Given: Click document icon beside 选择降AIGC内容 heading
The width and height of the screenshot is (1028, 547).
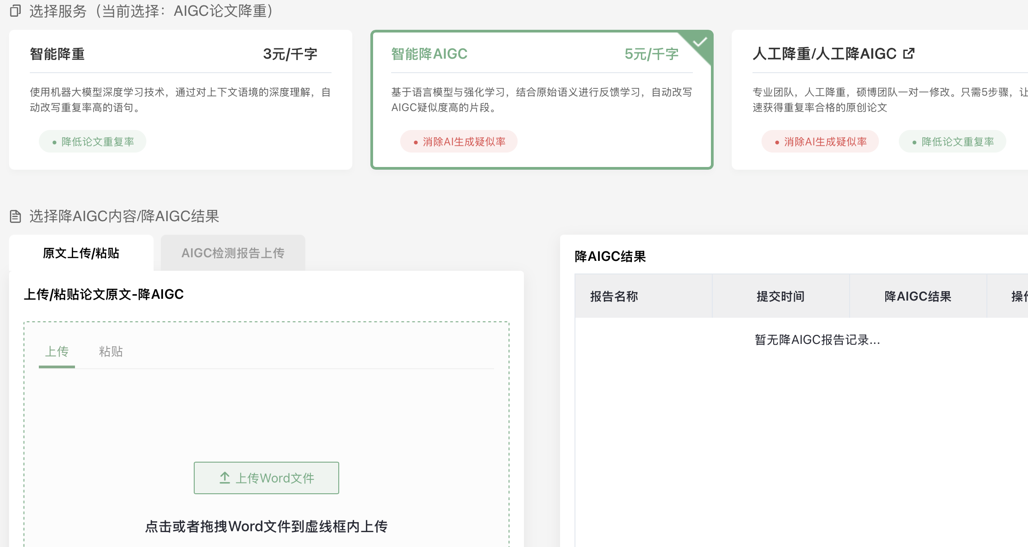Looking at the screenshot, I should click(x=15, y=217).
